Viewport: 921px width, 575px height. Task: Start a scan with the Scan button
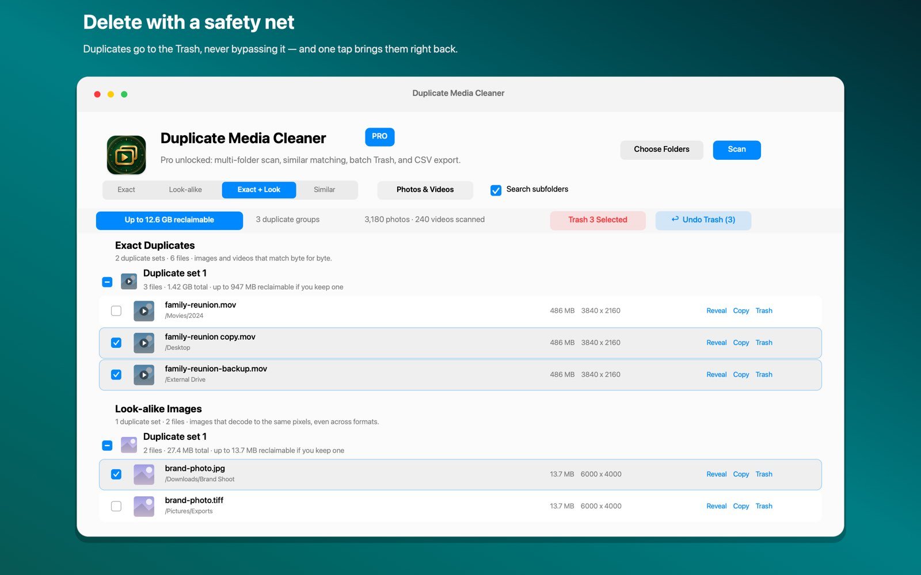click(737, 149)
